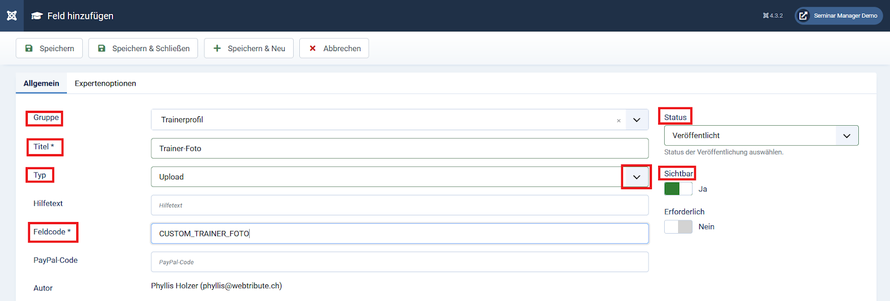
Task: Click the Joomla 4.3.2 version indicator
Action: coord(773,16)
